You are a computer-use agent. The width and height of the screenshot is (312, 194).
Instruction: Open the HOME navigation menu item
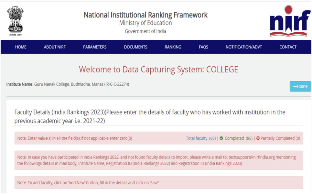[21, 47]
